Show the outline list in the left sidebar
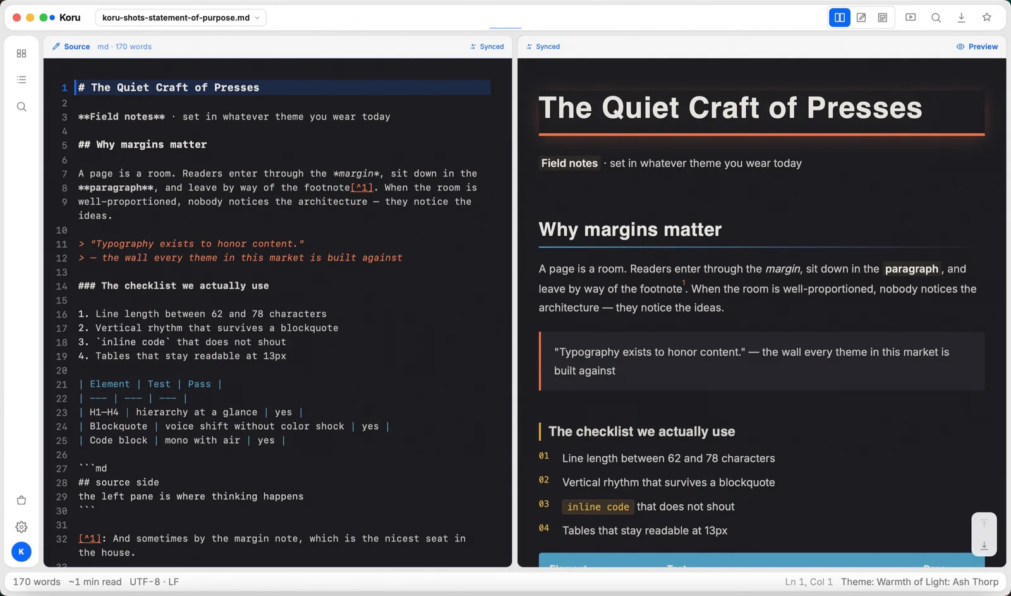Image resolution: width=1011 pixels, height=596 pixels. [x=21, y=80]
